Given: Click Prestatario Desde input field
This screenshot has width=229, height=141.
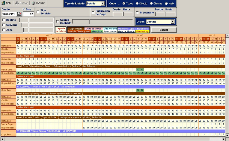Looking at the screenshot, I should 160,14.
